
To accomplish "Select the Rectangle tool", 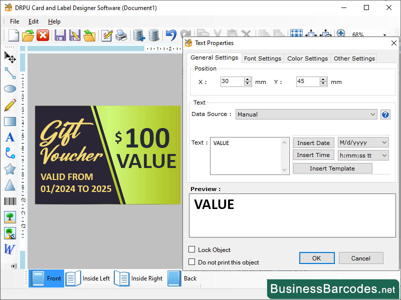I will [x=10, y=121].
